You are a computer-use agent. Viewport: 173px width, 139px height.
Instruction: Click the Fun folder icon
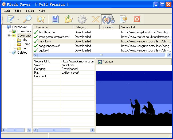pos(19,48)
